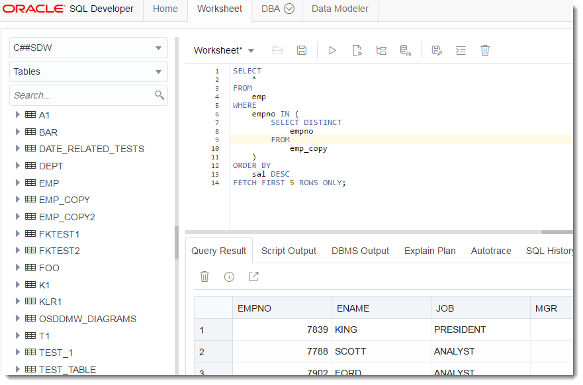Image resolution: width=583 pixels, height=385 pixels.
Task: Click the Autotrace database icon
Action: click(x=405, y=50)
